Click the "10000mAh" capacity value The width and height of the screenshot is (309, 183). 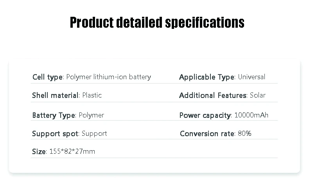pos(251,115)
